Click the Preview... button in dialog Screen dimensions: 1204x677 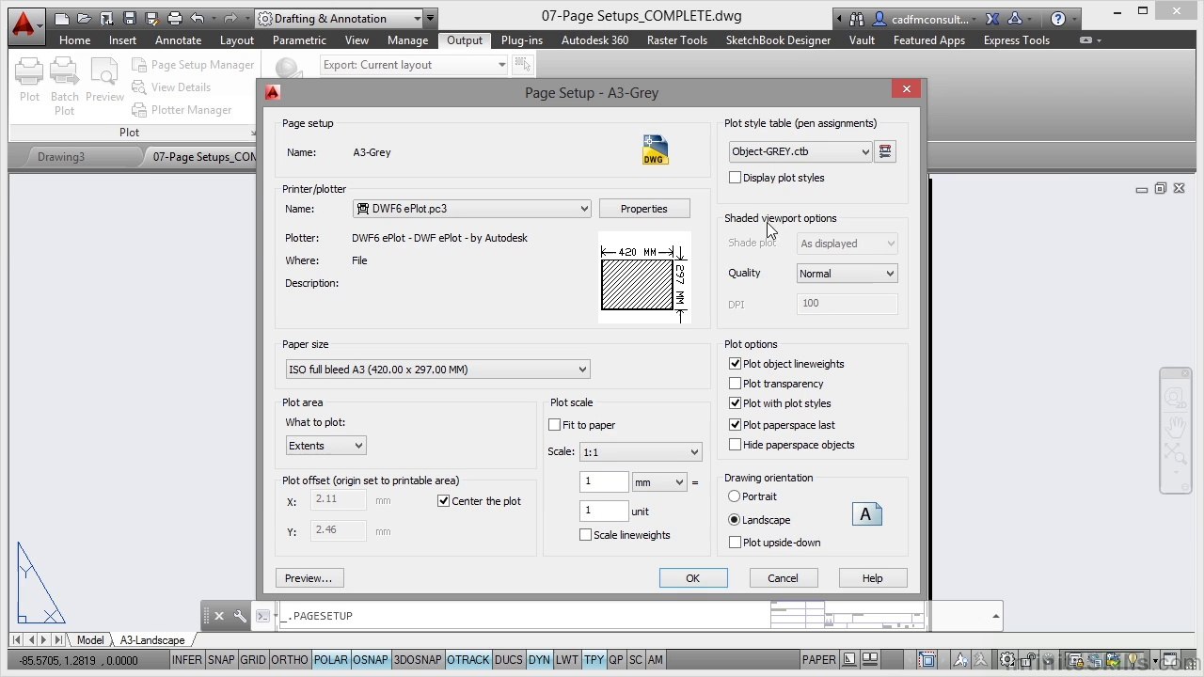[x=309, y=578]
